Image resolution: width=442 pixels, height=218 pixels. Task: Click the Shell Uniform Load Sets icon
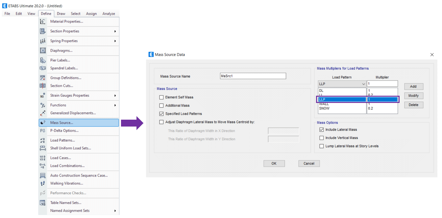click(x=43, y=148)
